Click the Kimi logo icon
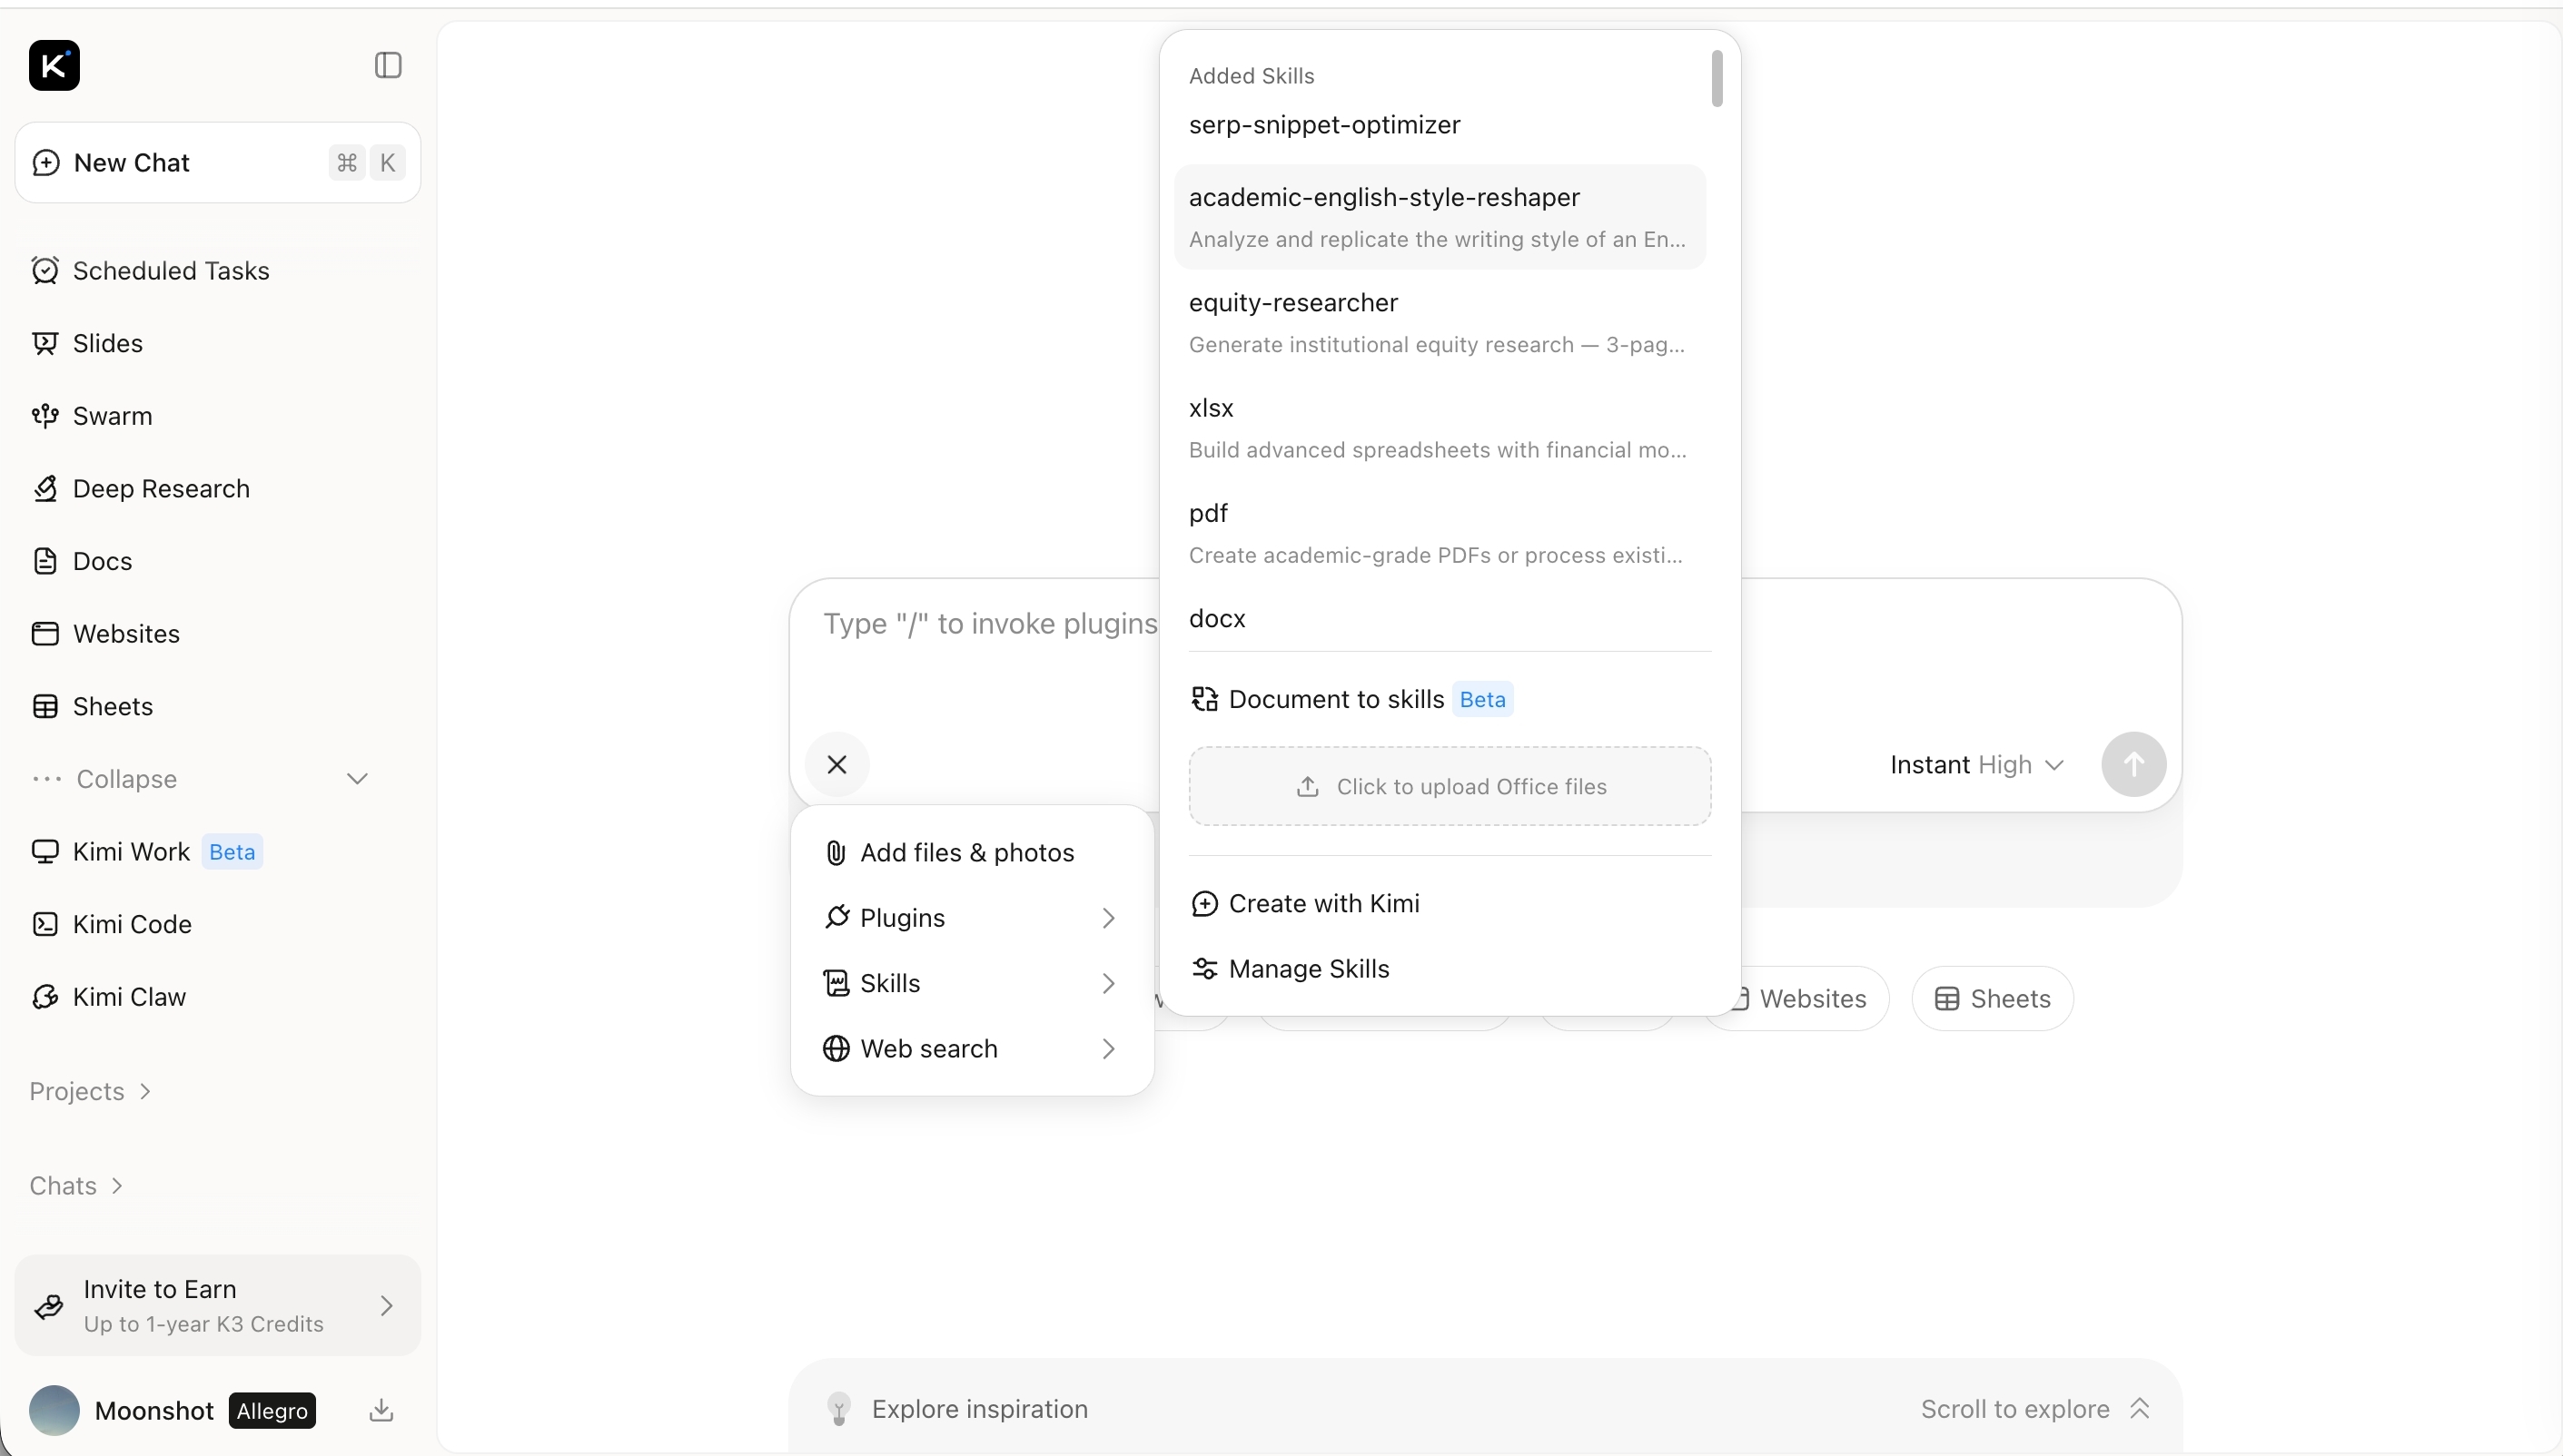The image size is (2563, 1456). [54, 66]
